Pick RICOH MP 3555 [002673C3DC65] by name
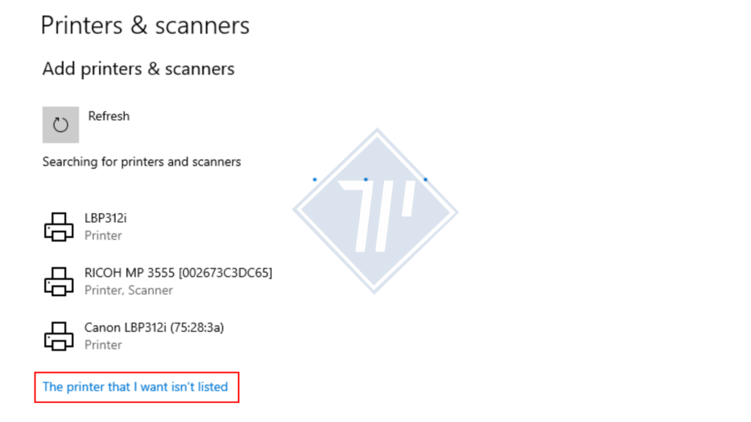Image resolution: width=751 pixels, height=422 pixels. coord(178,273)
